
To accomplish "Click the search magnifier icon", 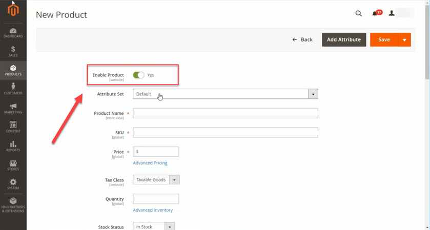I will (358, 13).
